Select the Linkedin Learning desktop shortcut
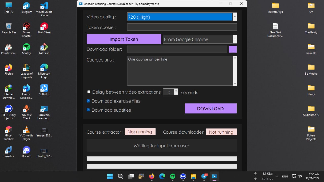 [44, 112]
